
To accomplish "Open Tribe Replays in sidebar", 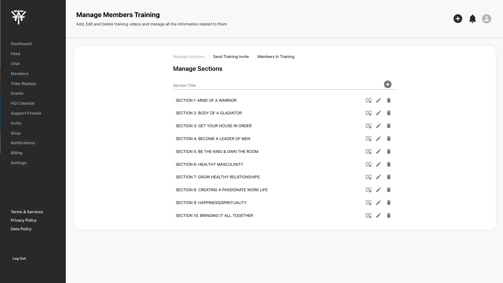I will [x=24, y=84].
